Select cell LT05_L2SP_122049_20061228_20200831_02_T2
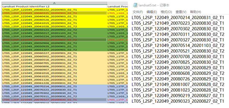 pos(54,83)
